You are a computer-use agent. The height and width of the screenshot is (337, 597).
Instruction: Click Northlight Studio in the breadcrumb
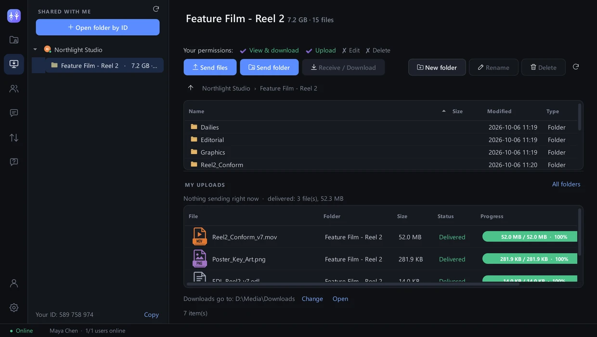click(x=226, y=88)
